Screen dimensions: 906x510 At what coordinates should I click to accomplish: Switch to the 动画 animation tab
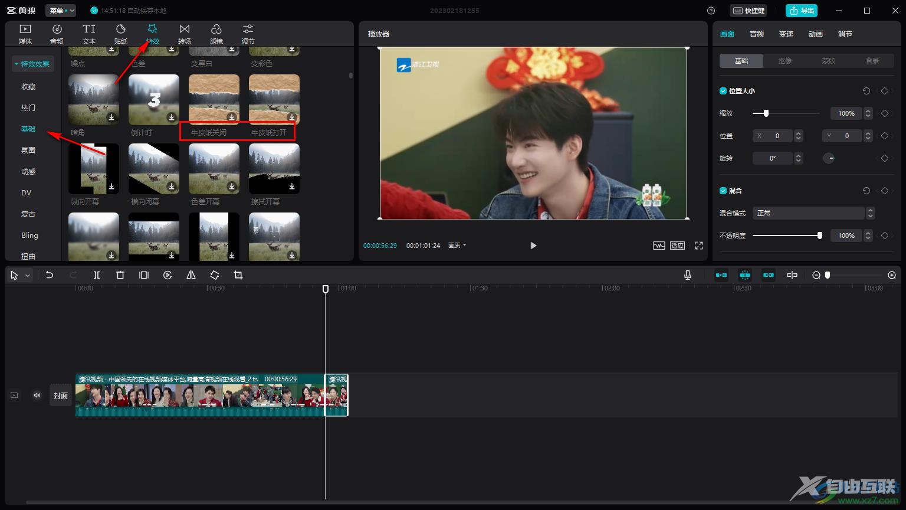(x=816, y=34)
